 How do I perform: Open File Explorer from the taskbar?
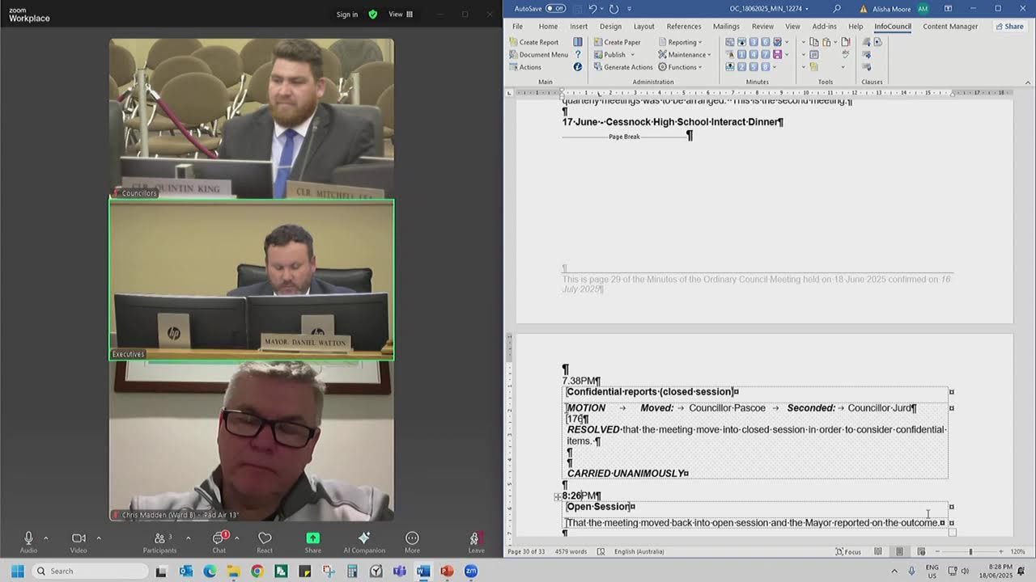(233, 571)
